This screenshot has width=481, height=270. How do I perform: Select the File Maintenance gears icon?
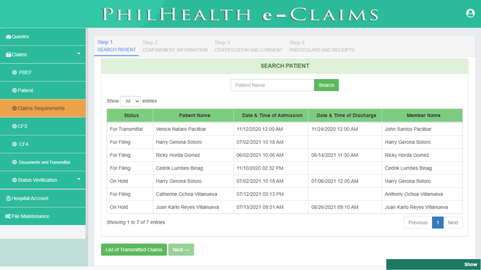click(x=8, y=216)
